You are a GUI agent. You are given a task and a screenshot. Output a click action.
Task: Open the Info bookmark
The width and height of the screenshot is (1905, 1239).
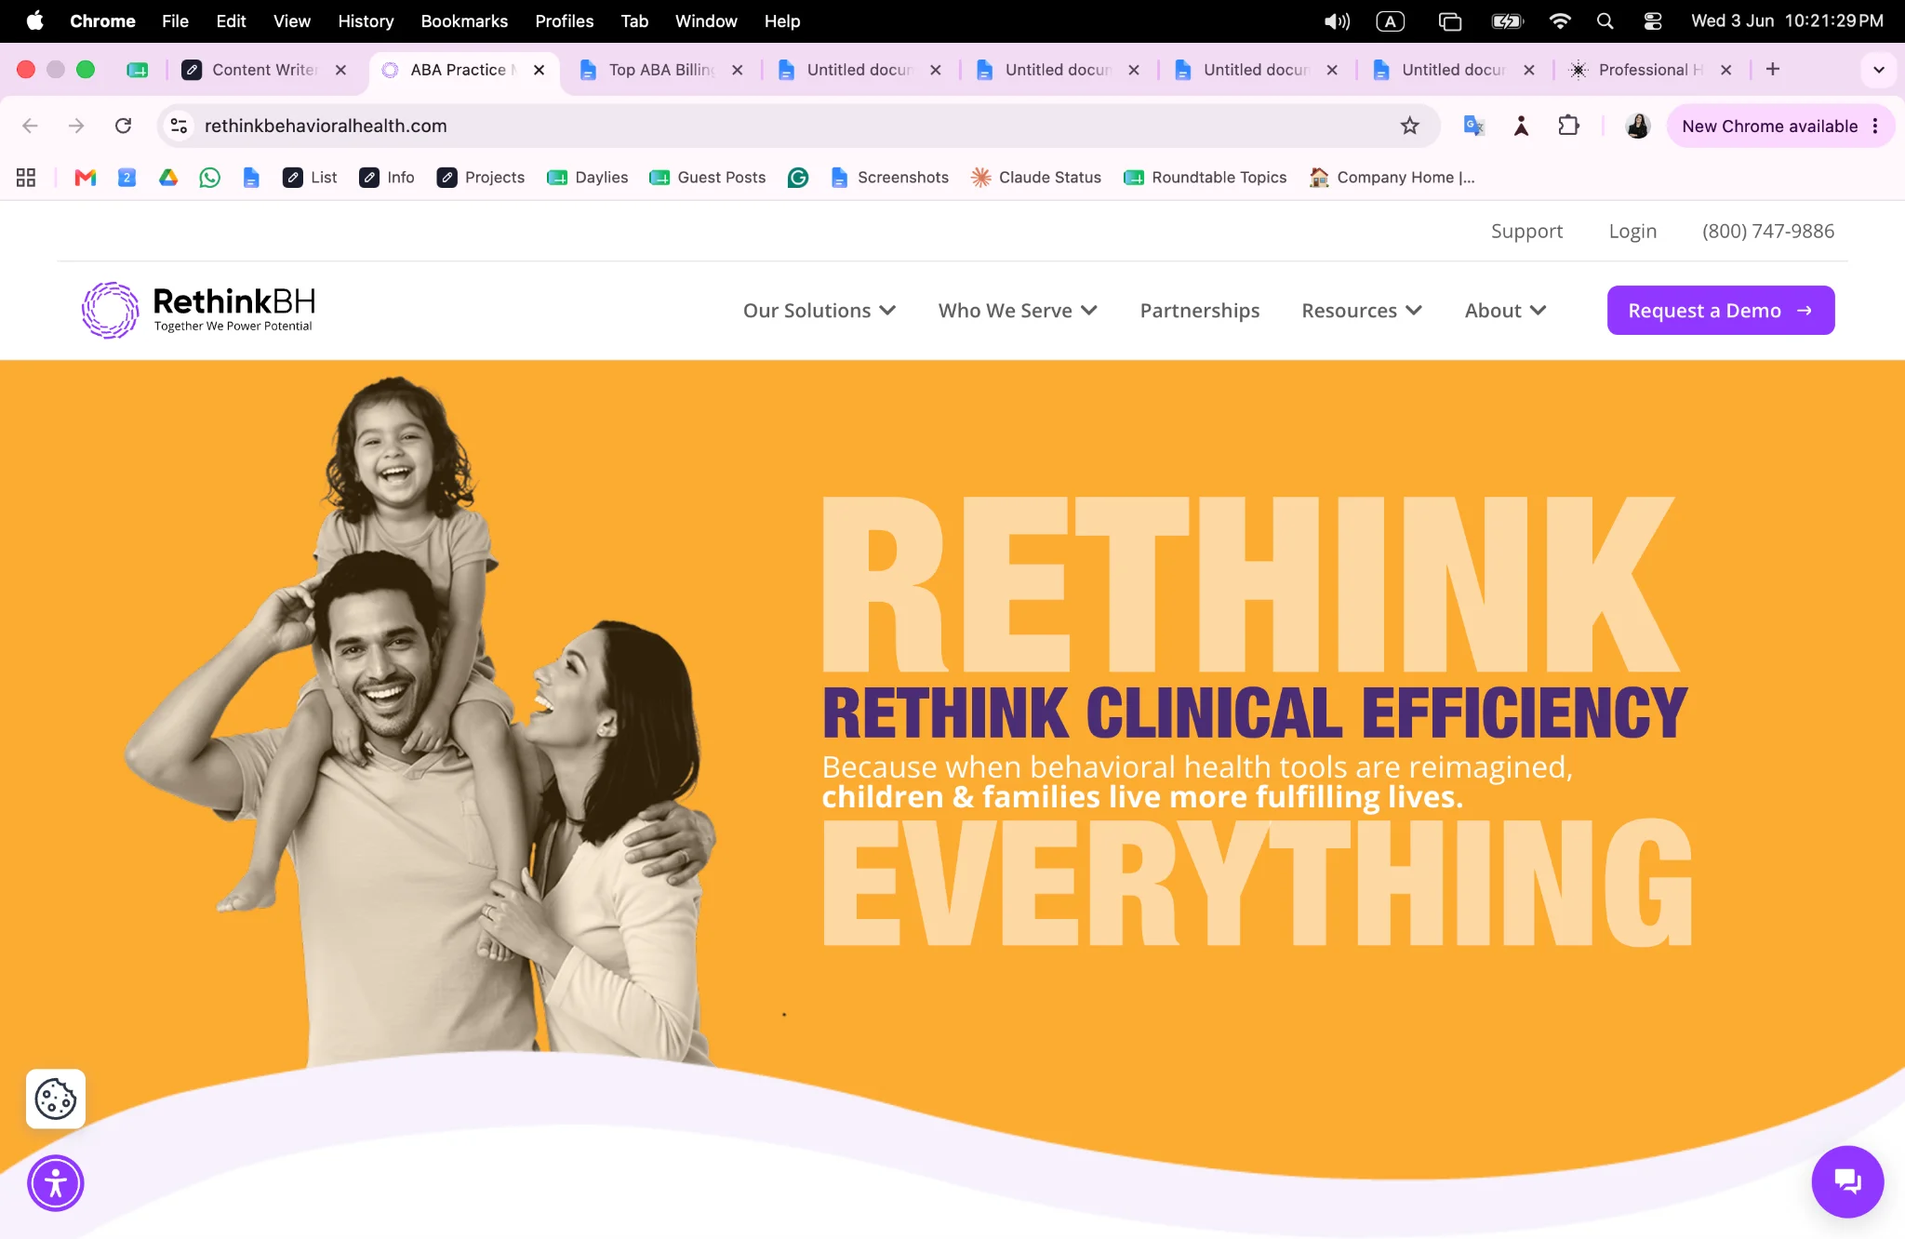tap(387, 178)
